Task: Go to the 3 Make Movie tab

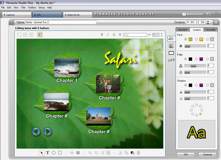Action: point(78,15)
